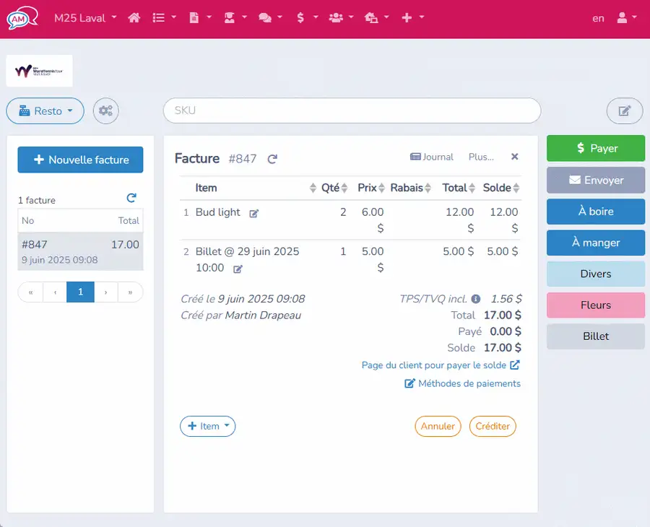Open the chat bubbles menu in navbar
Image resolution: width=650 pixels, height=527 pixels.
pos(270,17)
